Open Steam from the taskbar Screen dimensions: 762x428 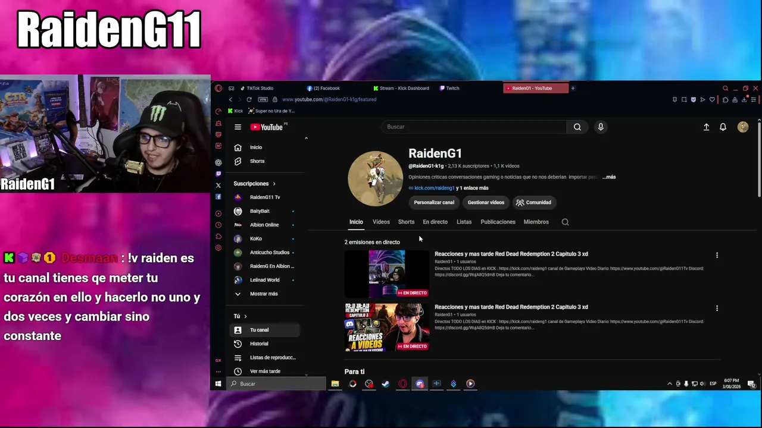coord(386,383)
